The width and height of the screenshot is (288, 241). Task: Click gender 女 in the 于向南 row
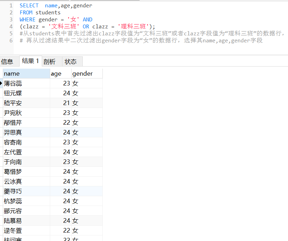click(87, 162)
